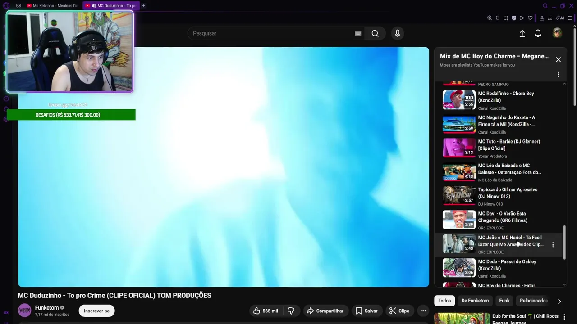Click MC Rodolfinho Chora Boy thumbnail
Viewport: 577px width, 324px height.
(459, 99)
